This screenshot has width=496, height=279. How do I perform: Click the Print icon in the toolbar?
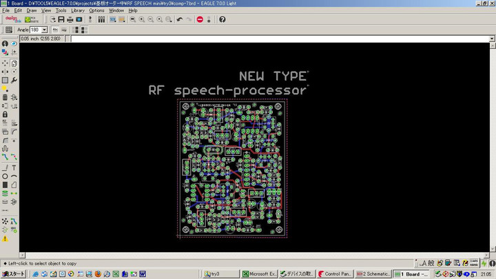pyautogui.click(x=70, y=19)
